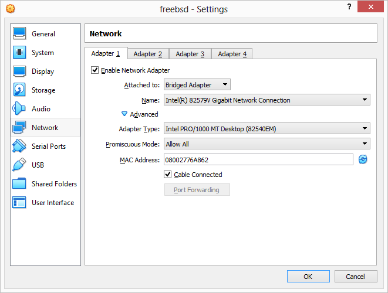Click the OK button
This screenshot has width=388, height=293.
click(x=308, y=276)
